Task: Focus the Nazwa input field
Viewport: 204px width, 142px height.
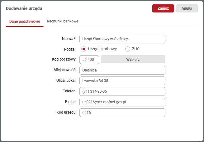Action: (122, 39)
